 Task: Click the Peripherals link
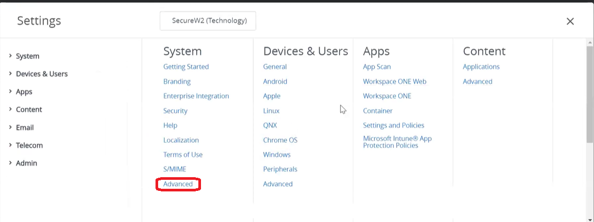click(280, 169)
